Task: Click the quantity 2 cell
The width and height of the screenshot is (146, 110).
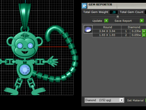Action: pyautogui.click(x=126, y=35)
